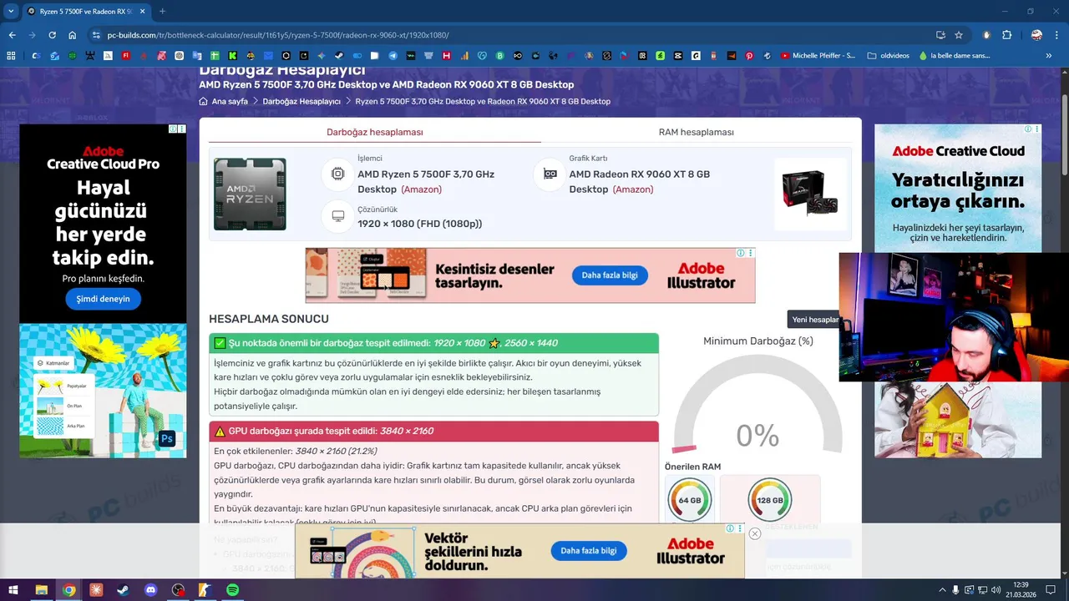Open the Amazon link for RX 9060 XT
The image size is (1069, 601).
pyautogui.click(x=633, y=189)
